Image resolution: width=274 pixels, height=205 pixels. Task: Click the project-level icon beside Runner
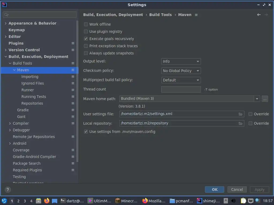(x=73, y=90)
